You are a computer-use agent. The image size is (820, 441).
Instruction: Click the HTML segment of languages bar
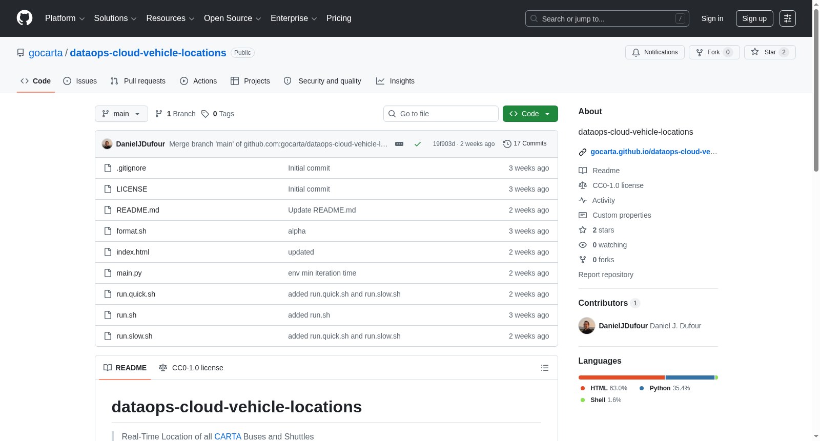[x=622, y=377]
